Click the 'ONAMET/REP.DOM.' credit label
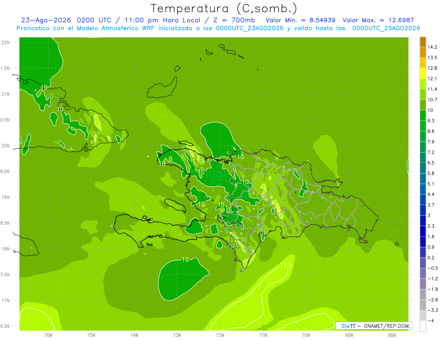Screen dimensions: 440x340 [386, 326]
